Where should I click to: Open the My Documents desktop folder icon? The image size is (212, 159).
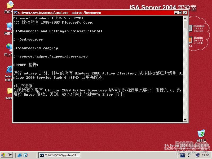(x=10, y=5)
